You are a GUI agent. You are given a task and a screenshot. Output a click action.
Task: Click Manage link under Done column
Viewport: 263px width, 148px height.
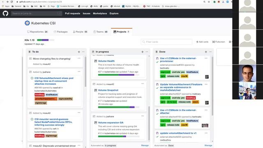pyautogui.click(x=208, y=146)
